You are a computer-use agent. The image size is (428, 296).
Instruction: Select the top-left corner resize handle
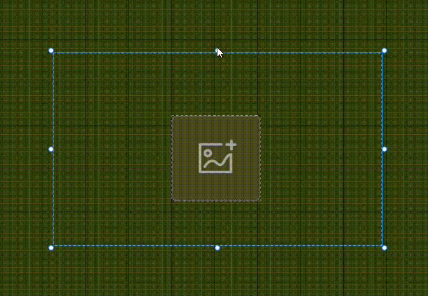point(51,50)
